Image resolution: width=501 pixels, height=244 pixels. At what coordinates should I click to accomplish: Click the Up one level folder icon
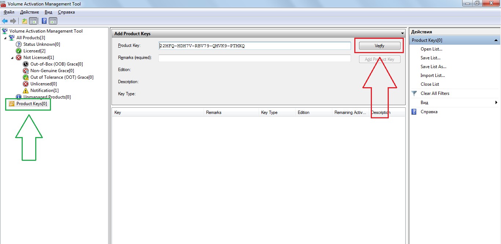pos(24,21)
